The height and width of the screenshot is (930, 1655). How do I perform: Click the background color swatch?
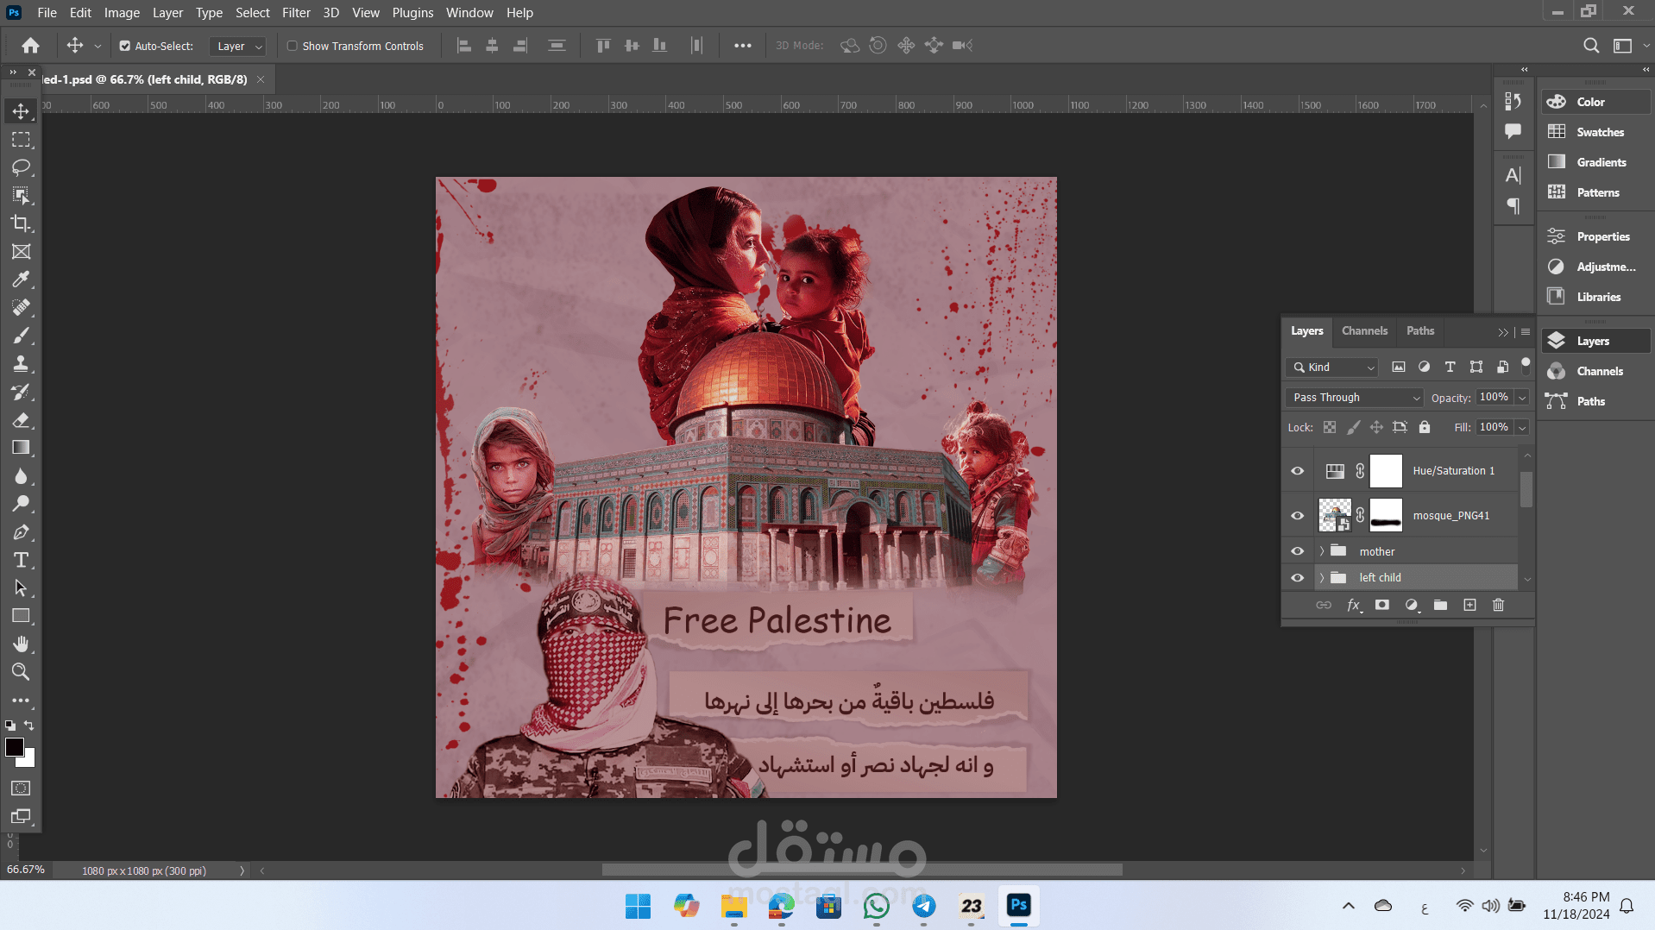pyautogui.click(x=29, y=761)
